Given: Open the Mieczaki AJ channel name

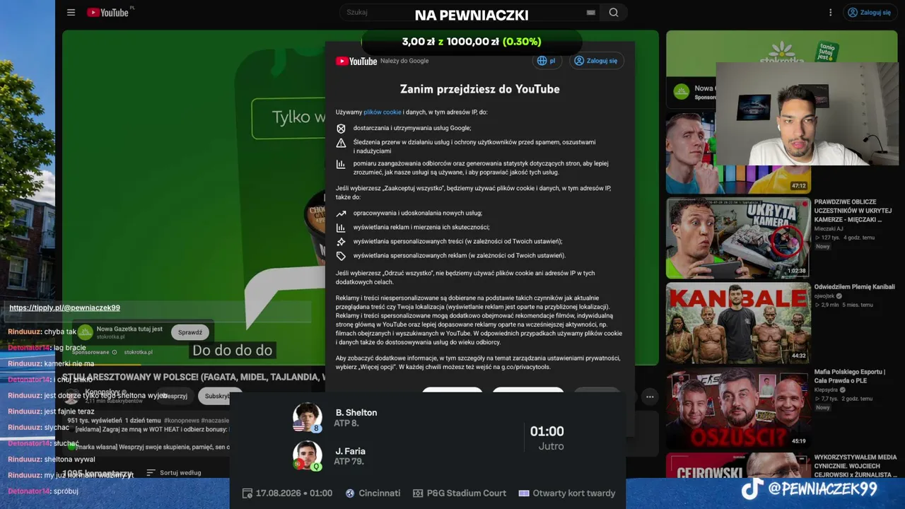Looking at the screenshot, I should coord(829,228).
